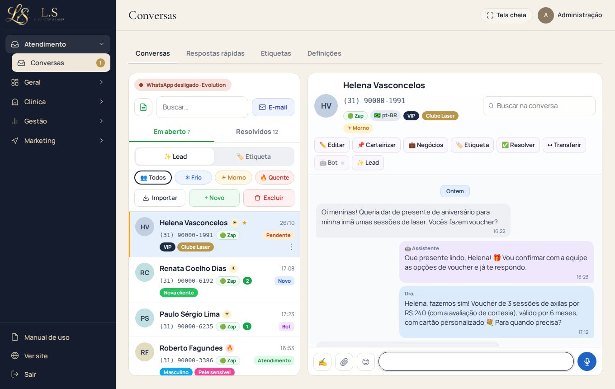Click the microphone voice message button
The height and width of the screenshot is (389, 615).
(587, 361)
